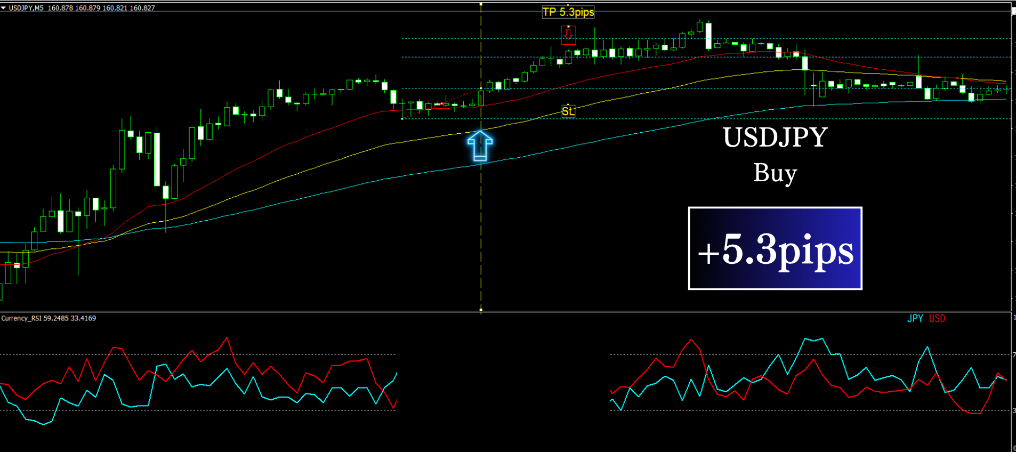Click the +5.3pips blue result box
Screen dimensions: 1016x452
click(x=775, y=248)
